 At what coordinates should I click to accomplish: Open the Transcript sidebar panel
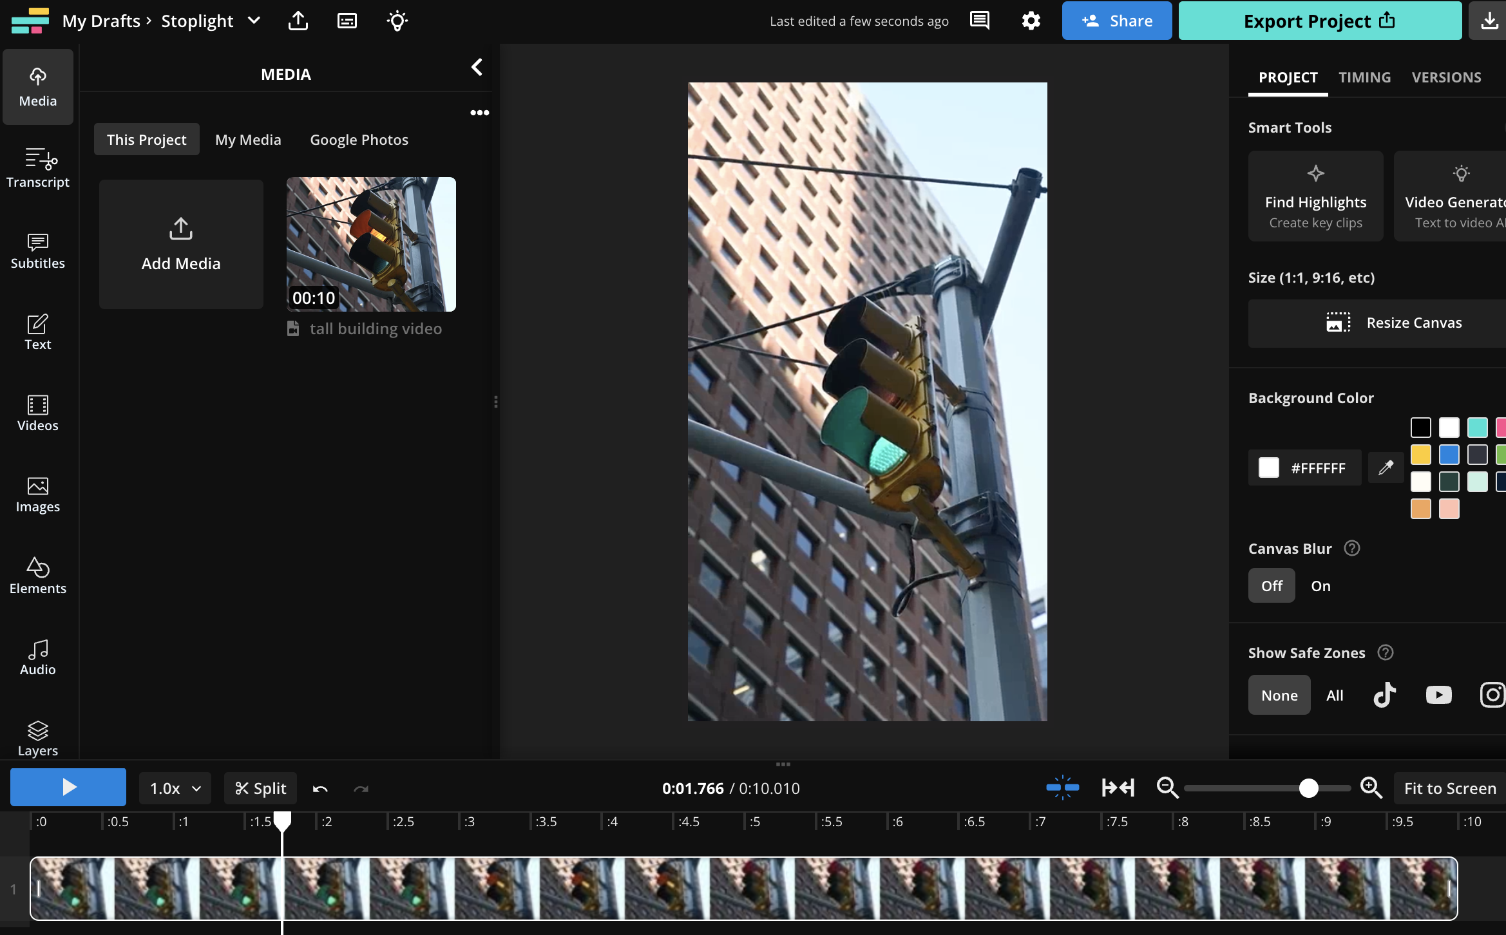tap(37, 167)
